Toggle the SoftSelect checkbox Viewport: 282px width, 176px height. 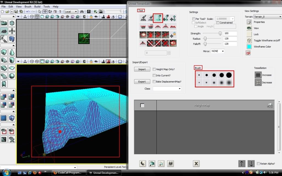pyautogui.click(x=194, y=23)
